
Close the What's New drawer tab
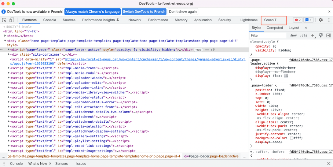pos(50,164)
